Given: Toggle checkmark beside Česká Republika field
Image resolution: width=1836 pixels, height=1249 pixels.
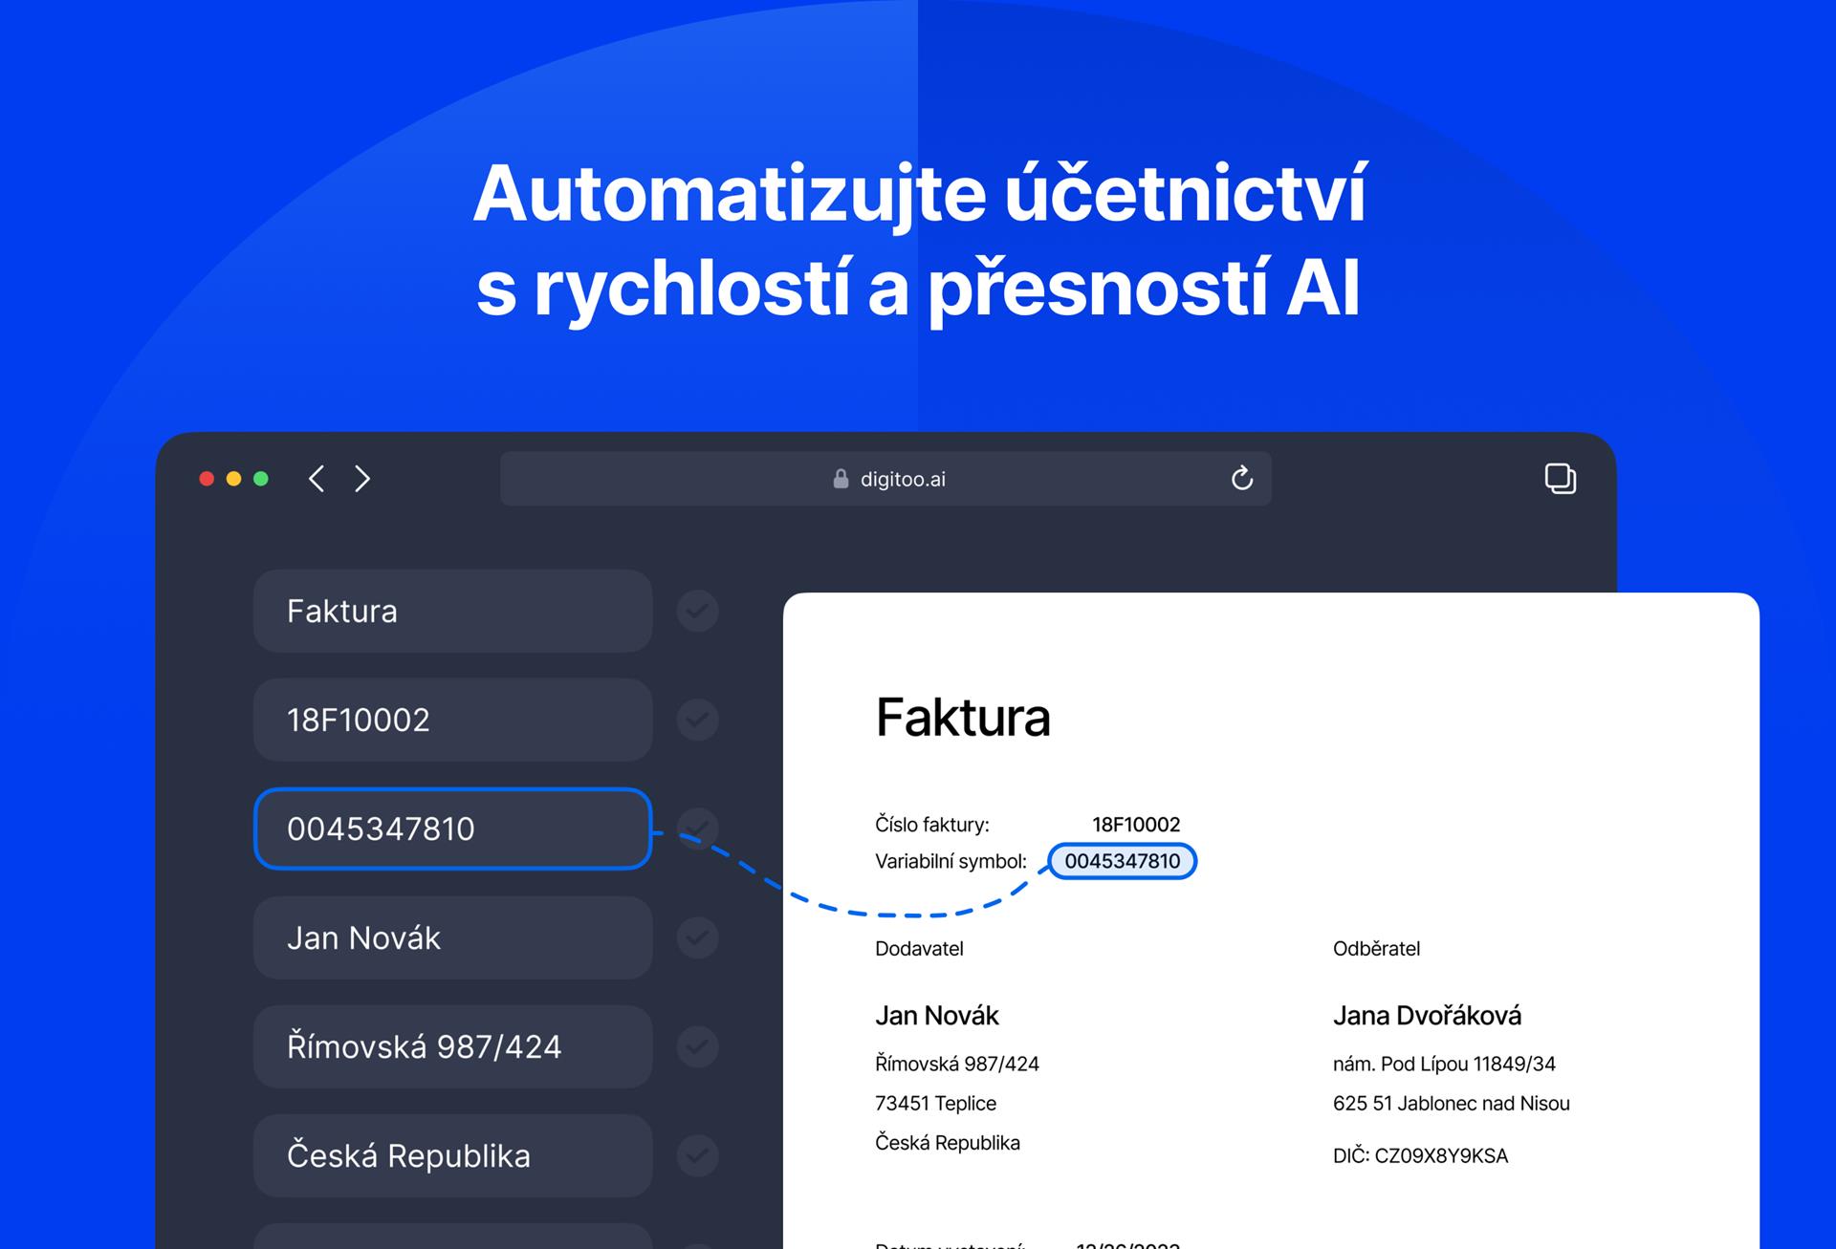Looking at the screenshot, I should coord(697,1155).
